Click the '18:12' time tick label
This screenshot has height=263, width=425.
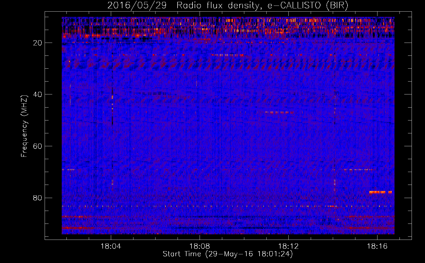coord(288,246)
